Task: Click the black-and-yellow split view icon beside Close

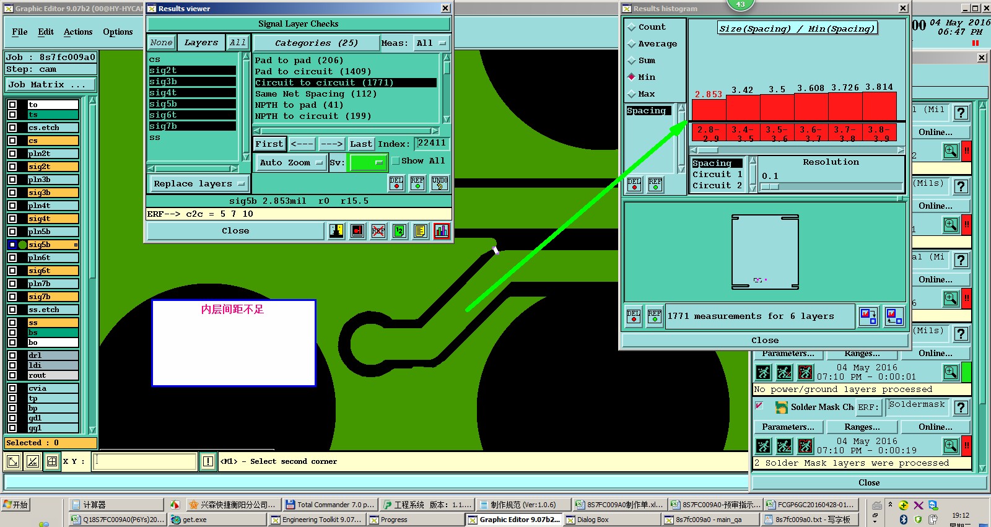Action: [336, 231]
